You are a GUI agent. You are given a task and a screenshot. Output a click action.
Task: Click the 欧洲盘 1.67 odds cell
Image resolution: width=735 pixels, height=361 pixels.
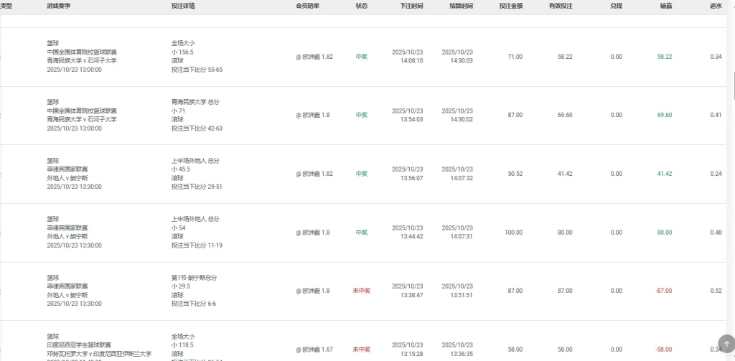(x=314, y=350)
